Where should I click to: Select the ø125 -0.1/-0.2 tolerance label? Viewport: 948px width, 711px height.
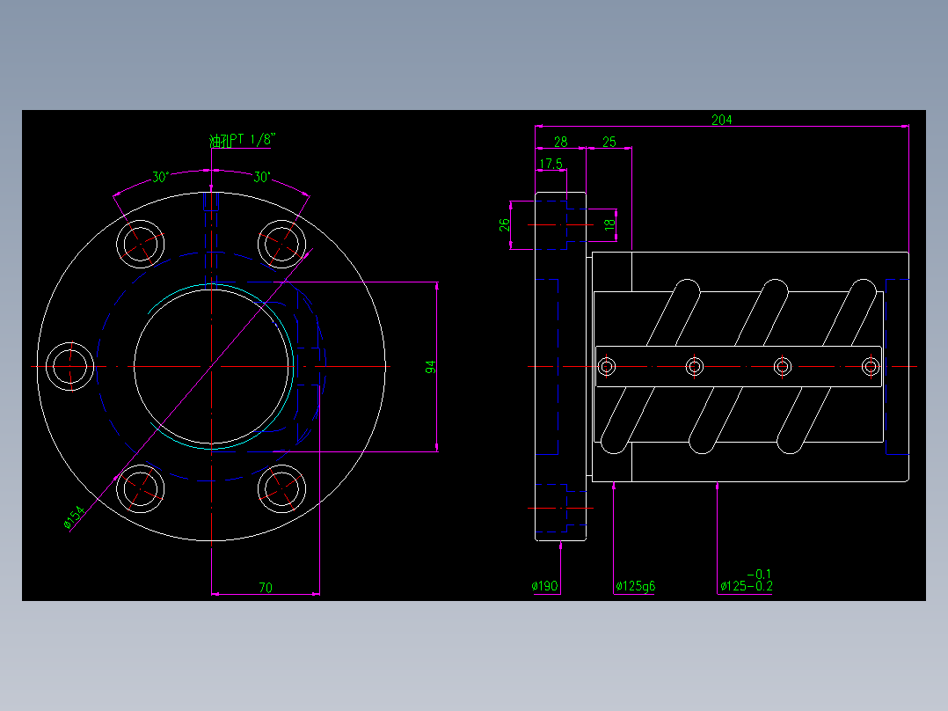pos(746,580)
